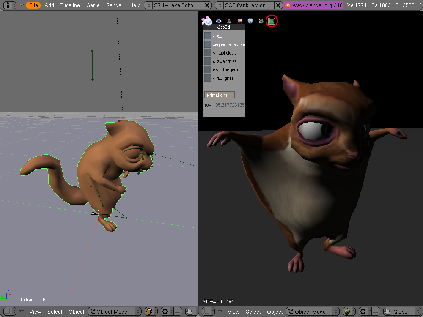The height and width of the screenshot is (317, 423).
Task: Click the circled green screen icon
Action: [x=272, y=21]
